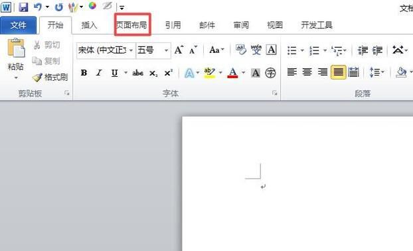
Task: Click the 粘贴 Paste clipboard icon
Action: coord(16,48)
